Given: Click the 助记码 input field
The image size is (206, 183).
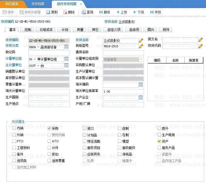Looking at the screenshot, I should tap(49, 53).
